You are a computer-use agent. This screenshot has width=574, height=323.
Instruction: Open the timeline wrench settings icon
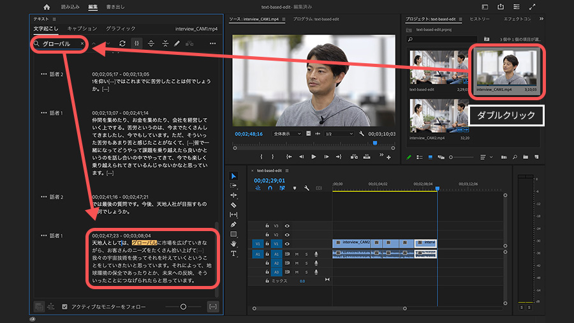pos(306,188)
